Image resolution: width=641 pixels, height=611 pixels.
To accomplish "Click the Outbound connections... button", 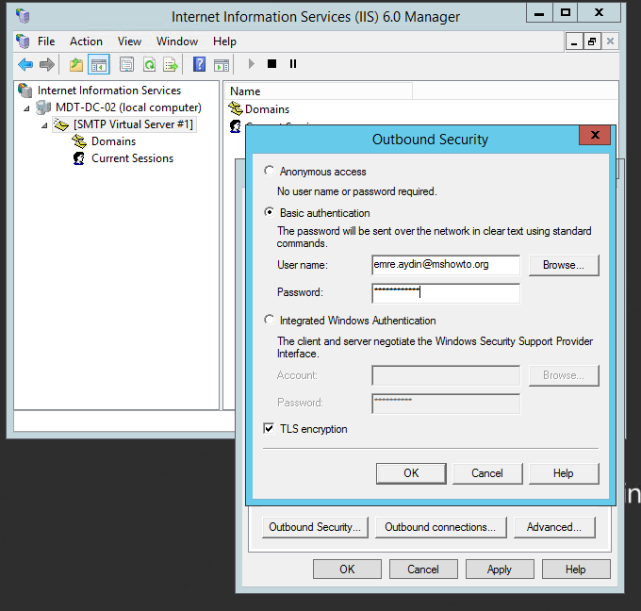I will coord(440,527).
